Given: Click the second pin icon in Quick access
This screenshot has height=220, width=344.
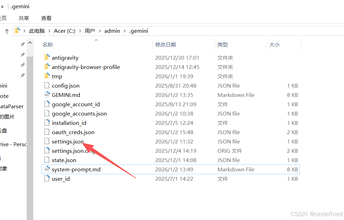Looking at the screenshot, I should 22,54.
